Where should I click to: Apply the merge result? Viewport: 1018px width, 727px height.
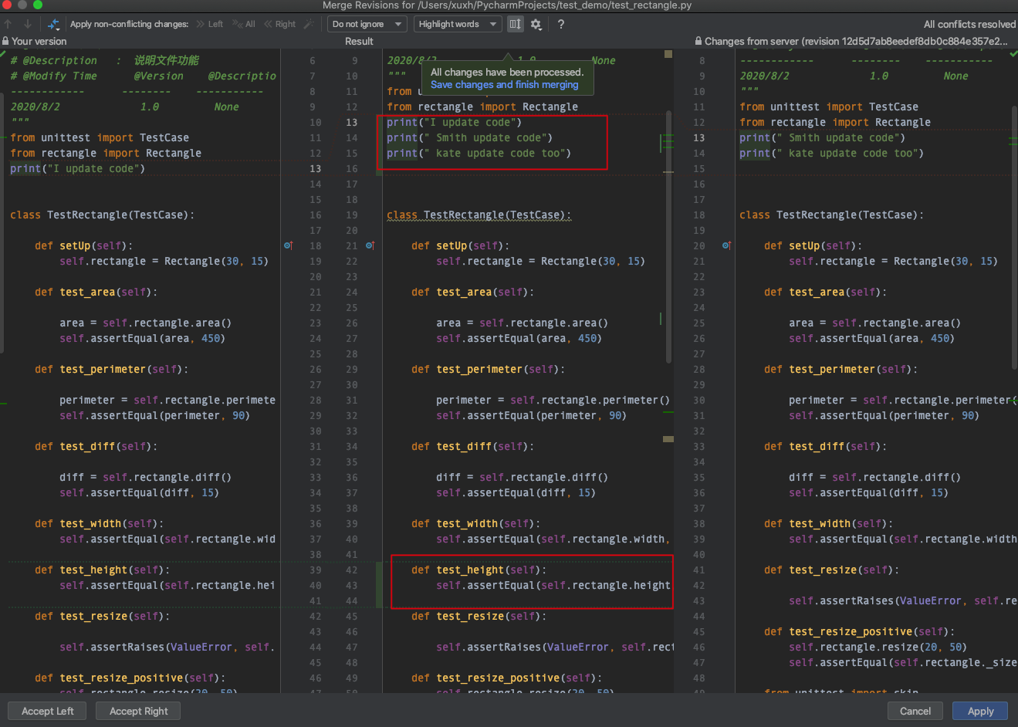[980, 711]
